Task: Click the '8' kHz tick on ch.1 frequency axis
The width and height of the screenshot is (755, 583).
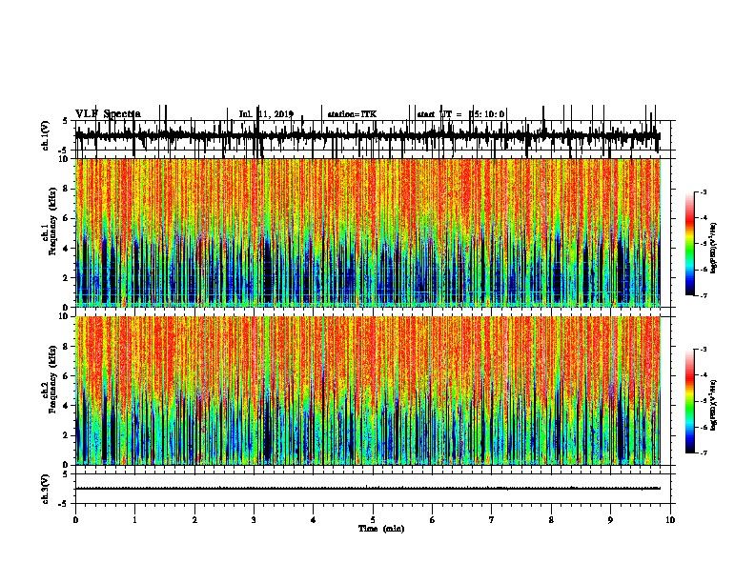Action: [x=67, y=189]
